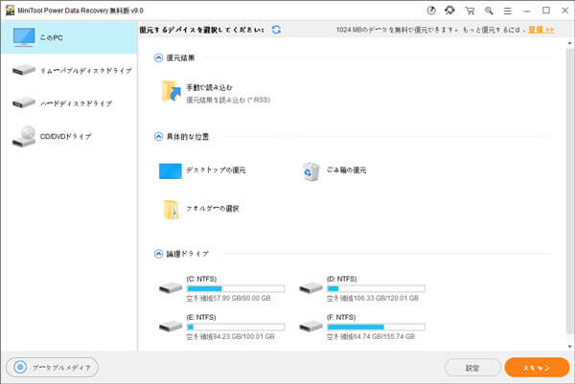Click the key registration icon
The image size is (575, 384).
point(487,10)
